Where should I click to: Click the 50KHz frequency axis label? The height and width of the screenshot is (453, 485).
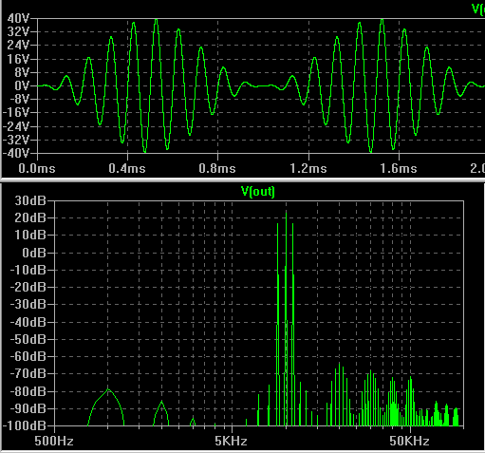[409, 441]
